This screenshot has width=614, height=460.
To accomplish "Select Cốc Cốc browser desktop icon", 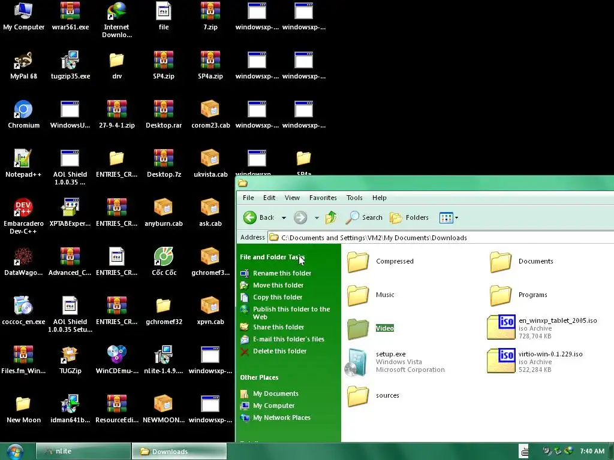I will pos(164,261).
